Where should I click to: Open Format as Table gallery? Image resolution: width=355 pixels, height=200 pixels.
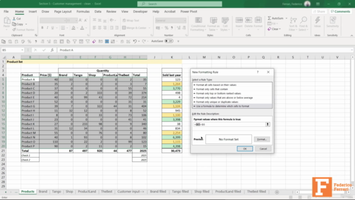(213, 24)
